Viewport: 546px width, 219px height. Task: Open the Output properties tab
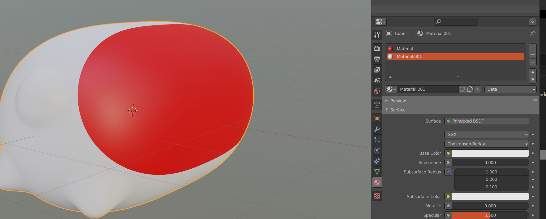coord(377,59)
